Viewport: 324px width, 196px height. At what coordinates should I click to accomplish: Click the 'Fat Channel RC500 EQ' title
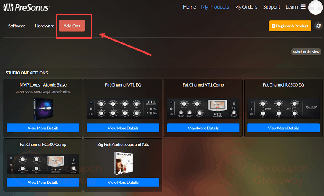click(283, 85)
